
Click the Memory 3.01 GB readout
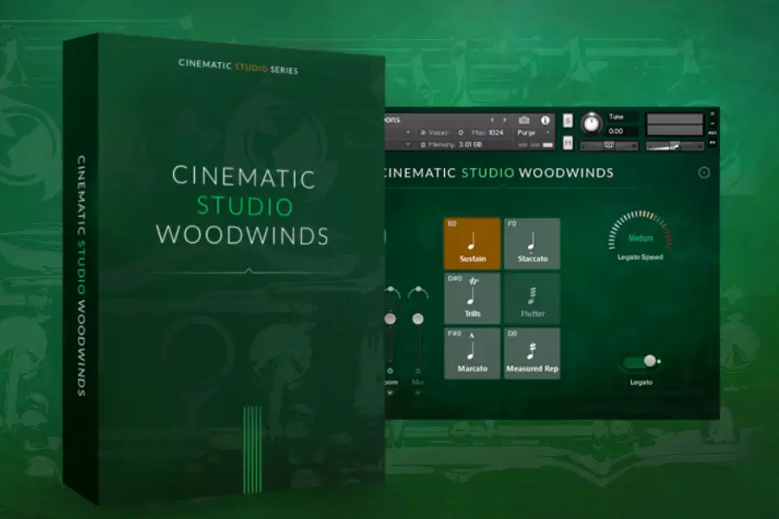(x=470, y=144)
